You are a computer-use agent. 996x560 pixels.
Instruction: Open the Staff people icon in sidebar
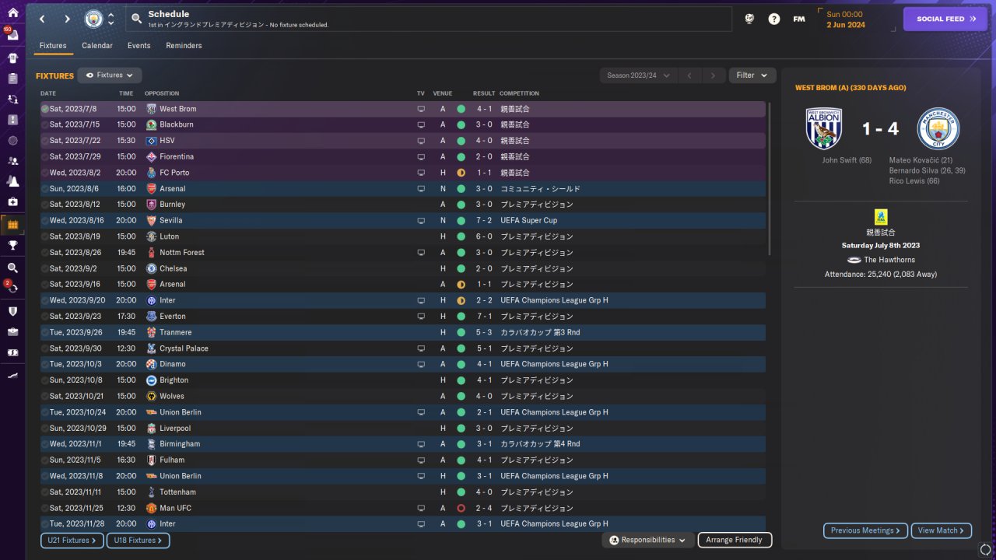point(12,161)
